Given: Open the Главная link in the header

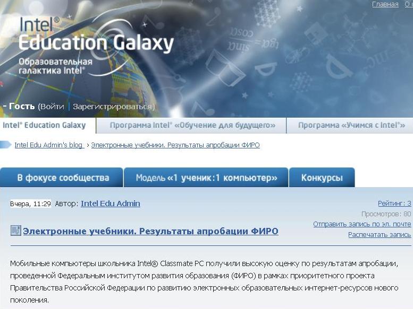Looking at the screenshot, I should click(x=385, y=4).
